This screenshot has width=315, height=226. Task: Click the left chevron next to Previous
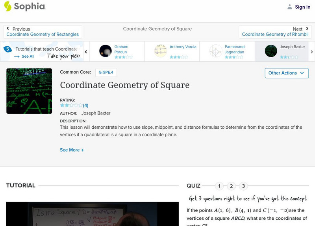tap(8, 28)
